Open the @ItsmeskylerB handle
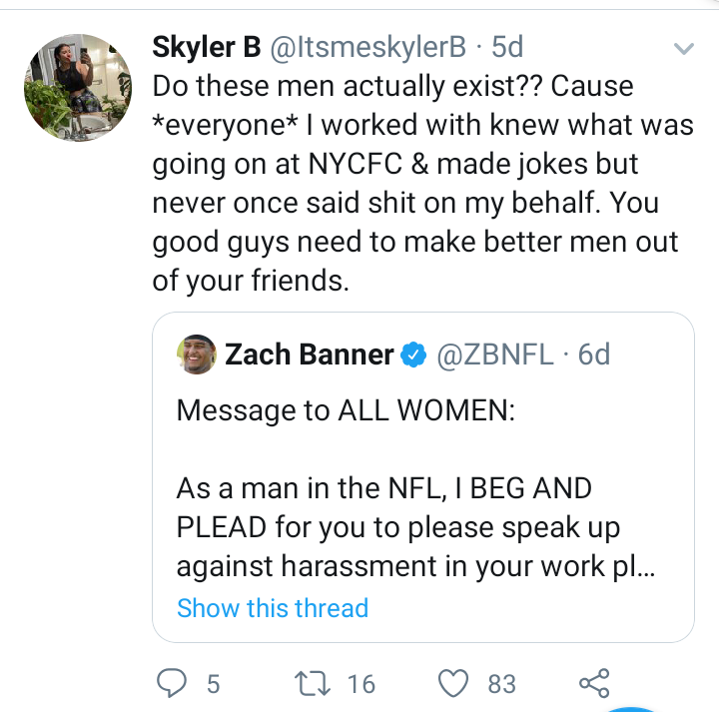Screen dimensions: 719x712 pyautogui.click(x=367, y=47)
